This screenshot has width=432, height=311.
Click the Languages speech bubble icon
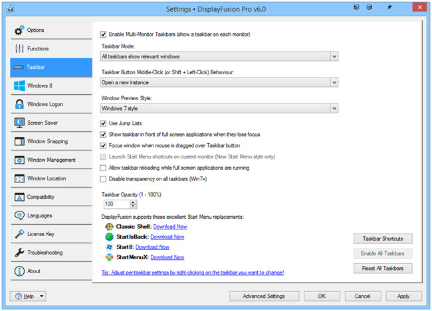(19, 216)
